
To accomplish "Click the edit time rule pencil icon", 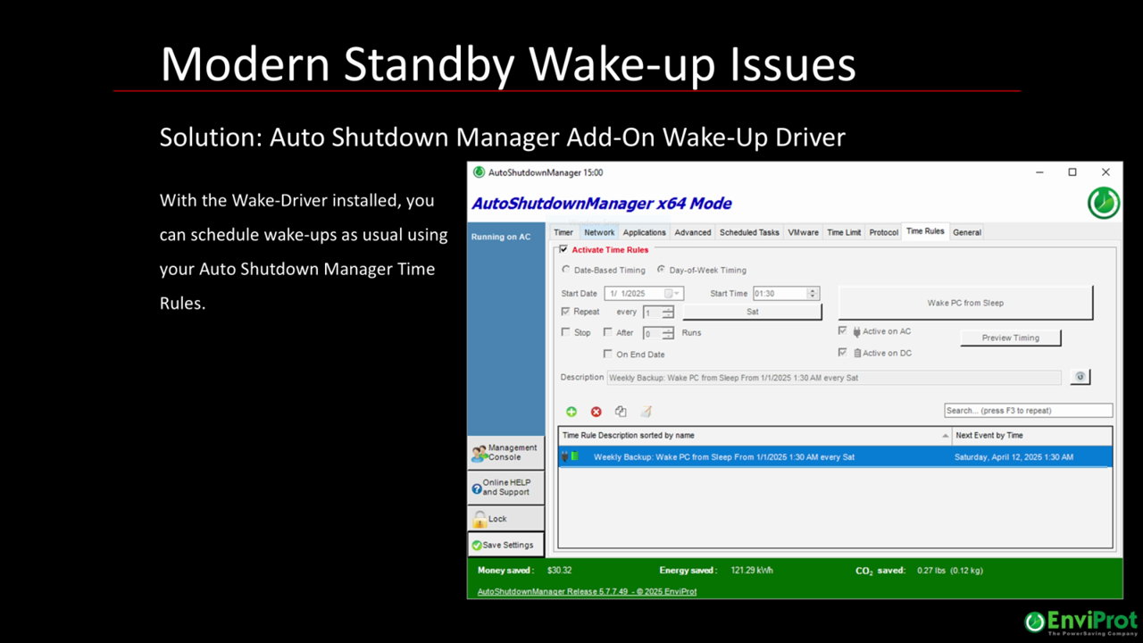I will tap(646, 412).
